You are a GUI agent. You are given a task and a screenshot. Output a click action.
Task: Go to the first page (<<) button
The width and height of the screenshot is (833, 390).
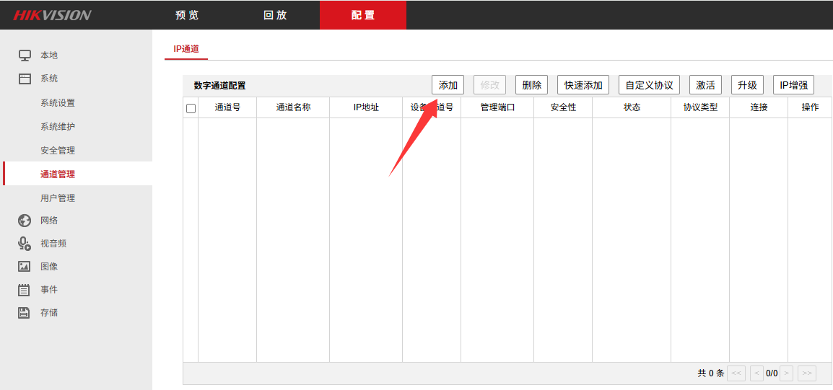point(736,373)
